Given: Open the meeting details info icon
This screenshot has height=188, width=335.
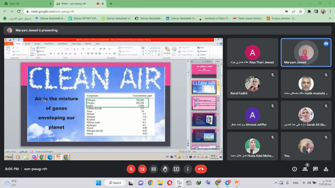Looking at the screenshot, I should click(294, 169).
